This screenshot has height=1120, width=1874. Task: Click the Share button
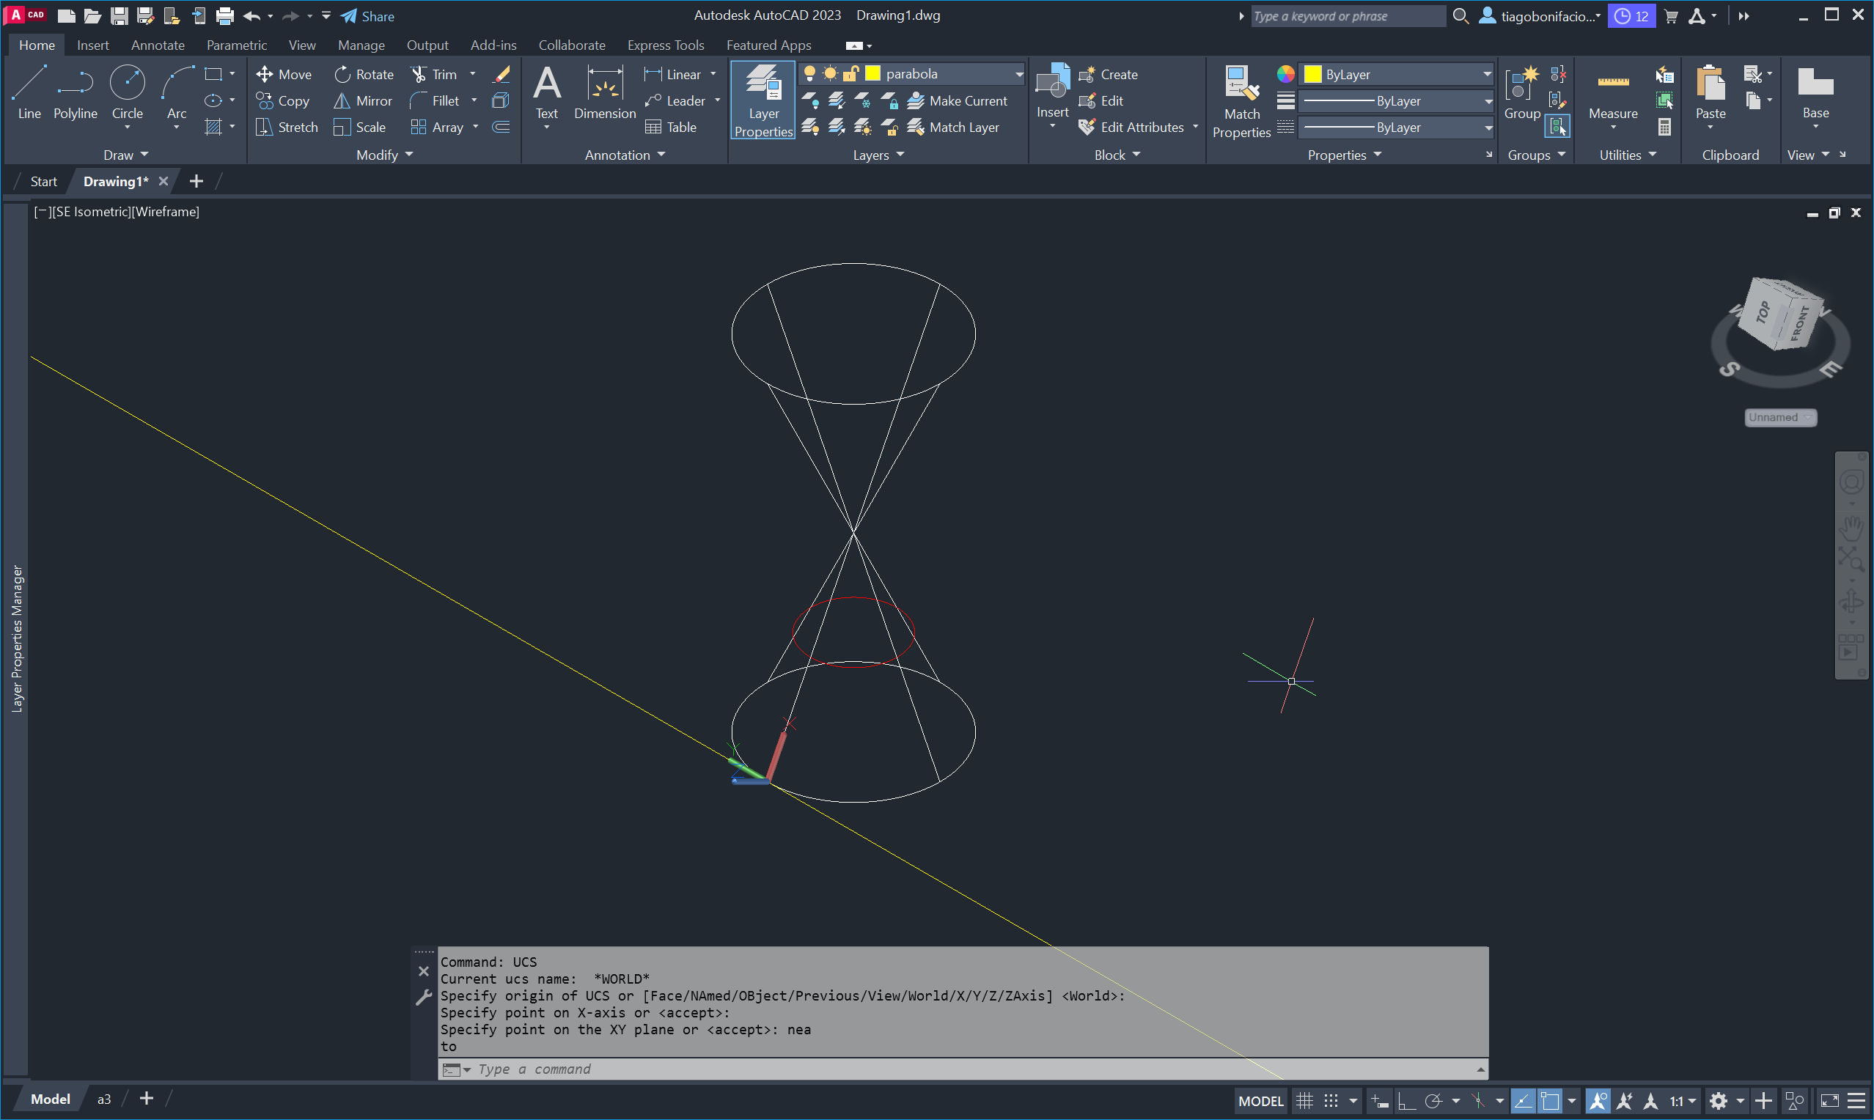click(368, 16)
